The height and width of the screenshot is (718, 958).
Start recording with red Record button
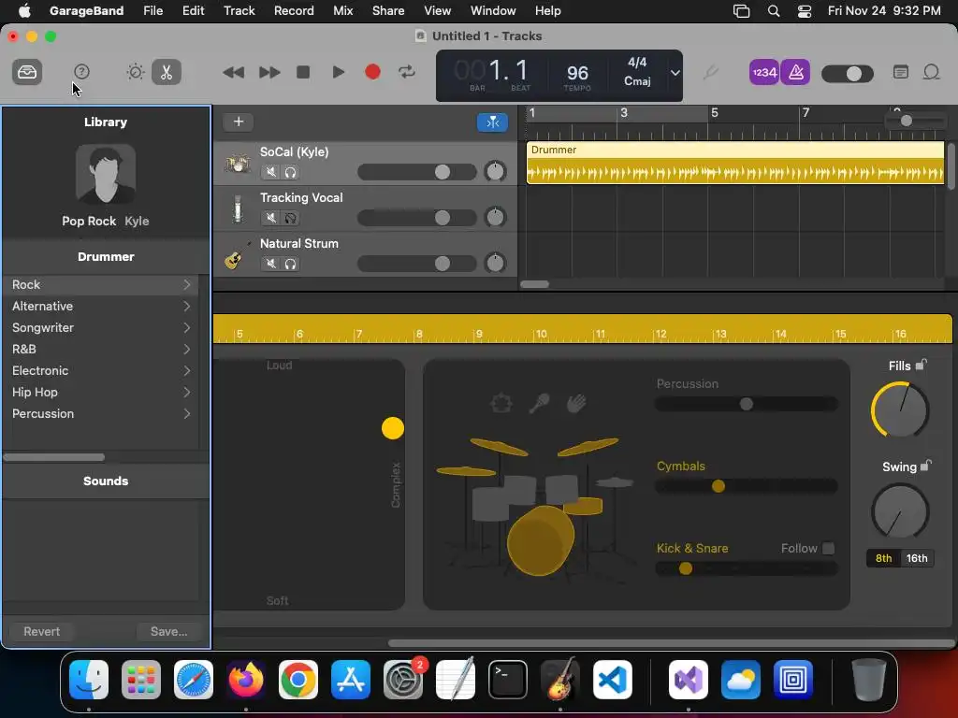click(372, 72)
